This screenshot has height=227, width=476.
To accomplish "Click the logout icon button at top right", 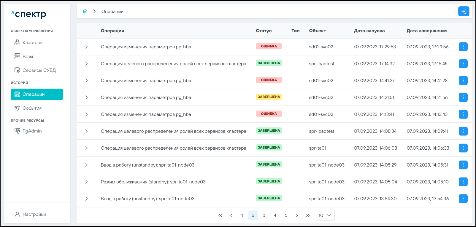I will (464, 12).
